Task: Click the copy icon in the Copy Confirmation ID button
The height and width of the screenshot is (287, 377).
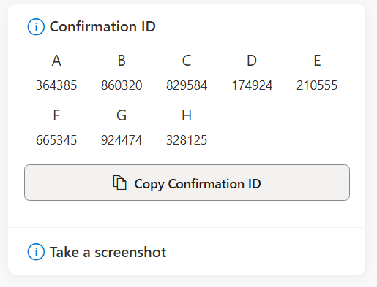Action: pyautogui.click(x=119, y=183)
